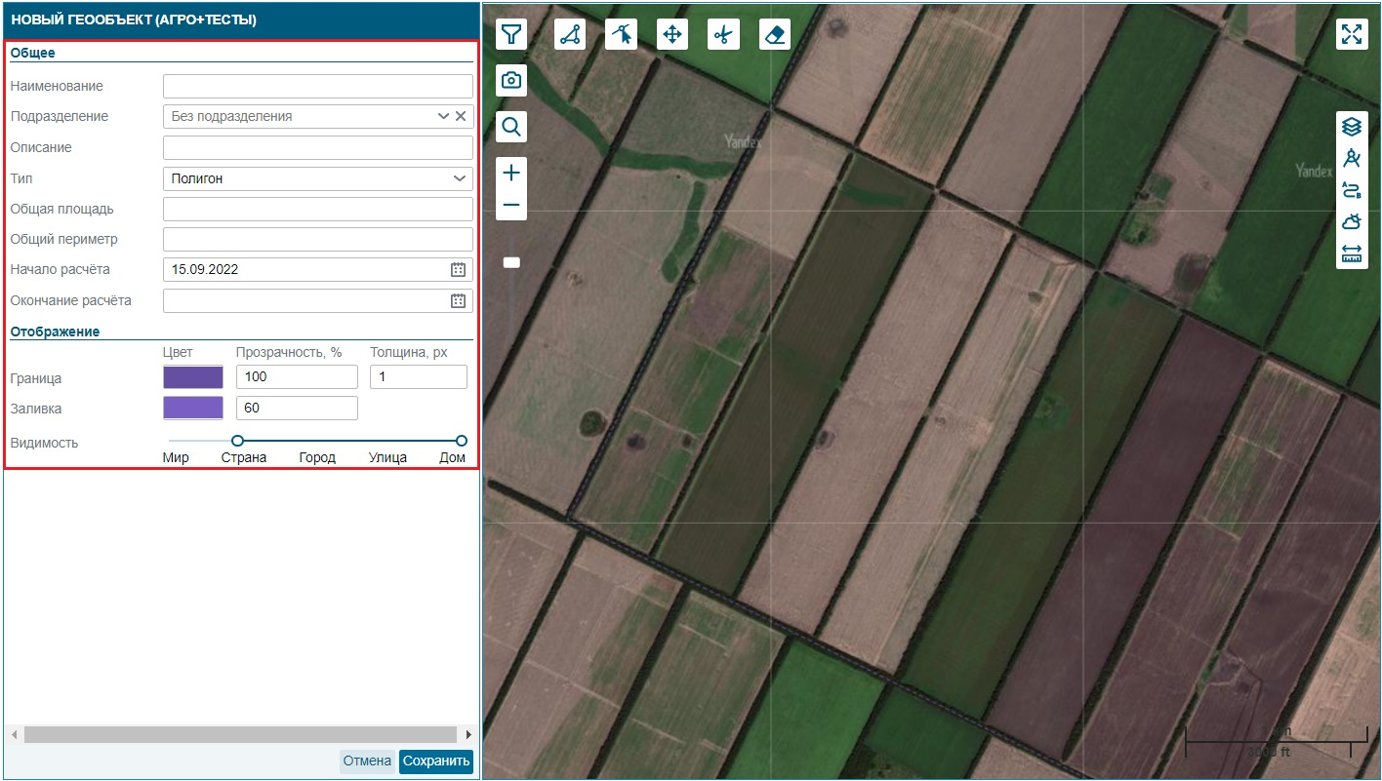Click the map zoom slider handle
This screenshot has width=1382, height=781.
tap(511, 262)
